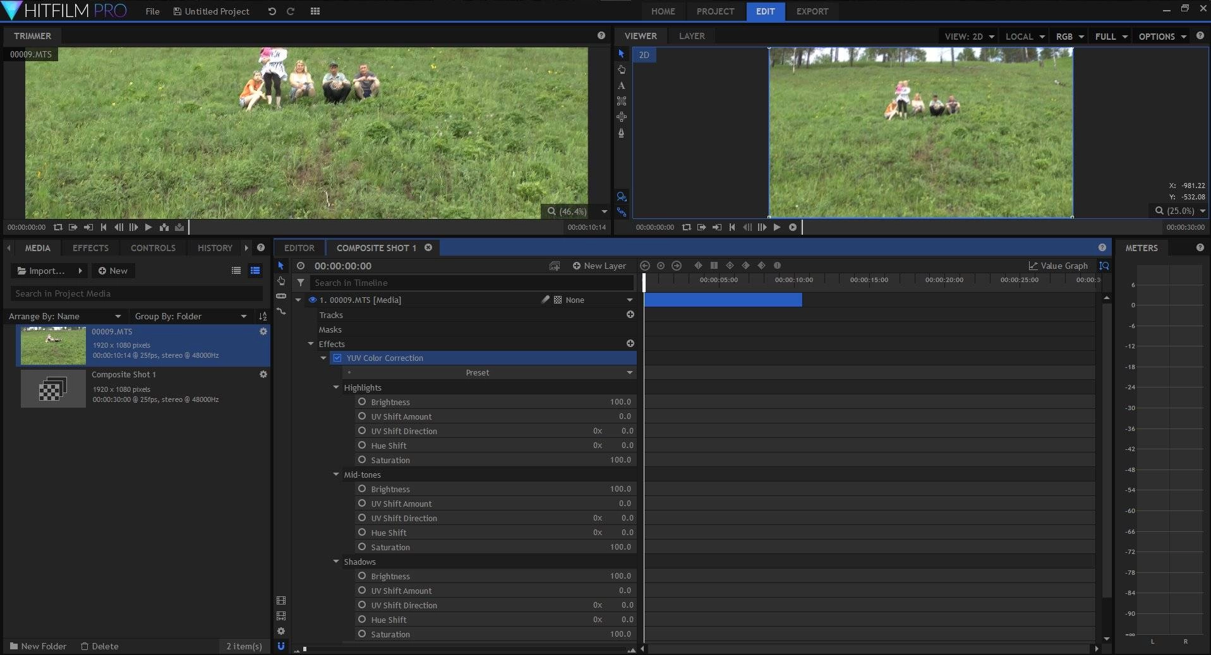
Task: Step viewer back one frame
Action: click(x=747, y=227)
